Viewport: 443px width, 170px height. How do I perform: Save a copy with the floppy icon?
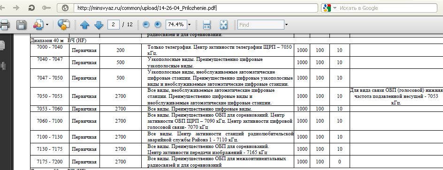[21, 25]
